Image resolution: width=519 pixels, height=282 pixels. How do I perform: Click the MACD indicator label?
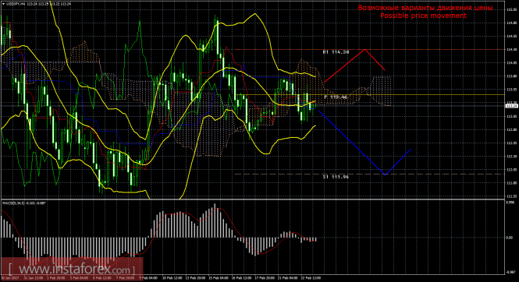click(x=24, y=203)
